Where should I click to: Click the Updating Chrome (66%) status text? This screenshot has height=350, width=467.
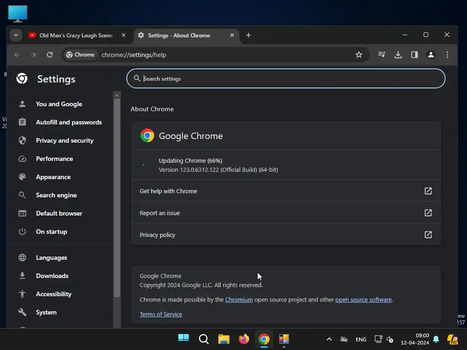pos(190,161)
